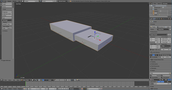Viewport: 172px width, 90px height.
Task: Toggle visibility eye for Camera in outliner
Action: point(168,11)
